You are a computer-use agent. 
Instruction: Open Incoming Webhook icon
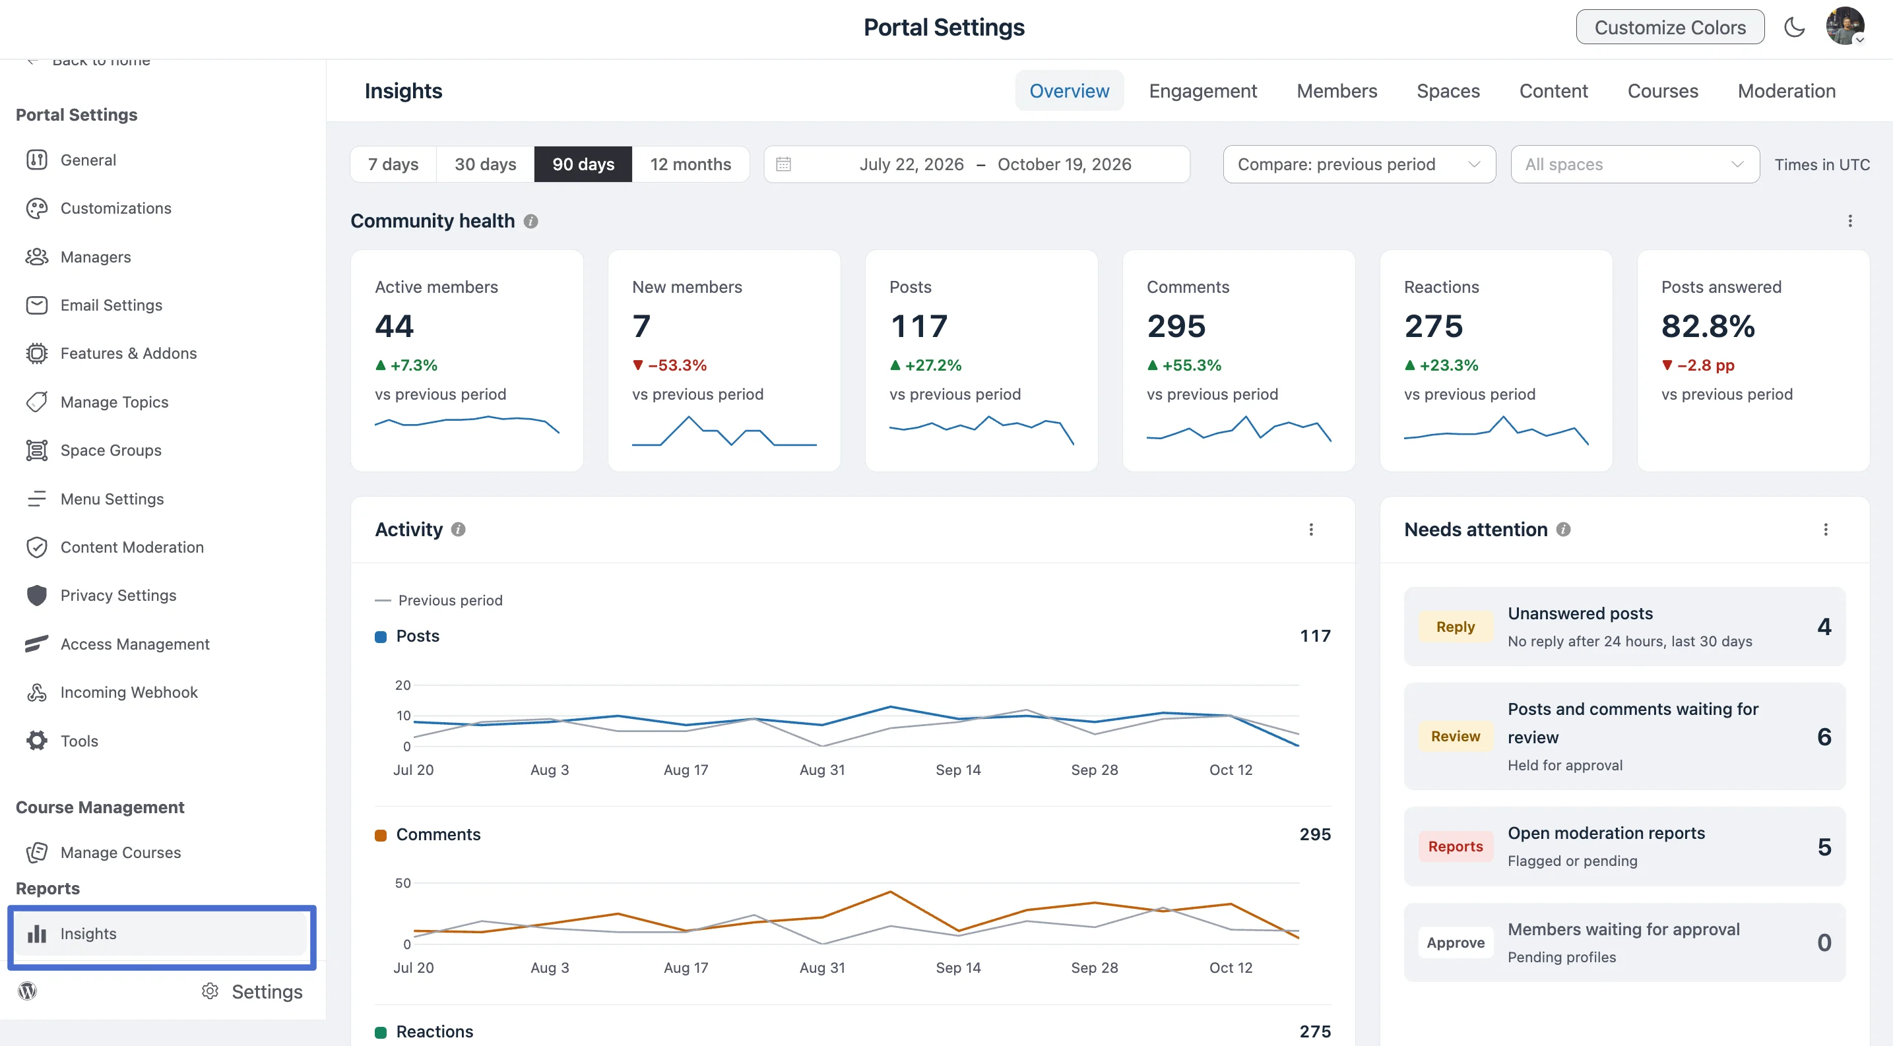[x=37, y=692]
